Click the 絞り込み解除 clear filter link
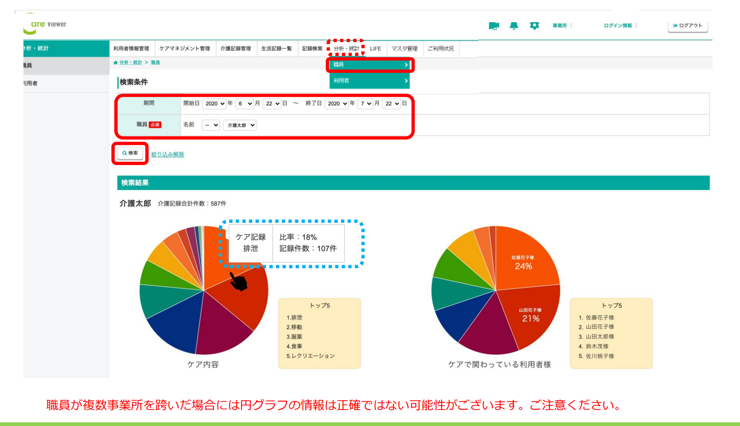 click(167, 154)
